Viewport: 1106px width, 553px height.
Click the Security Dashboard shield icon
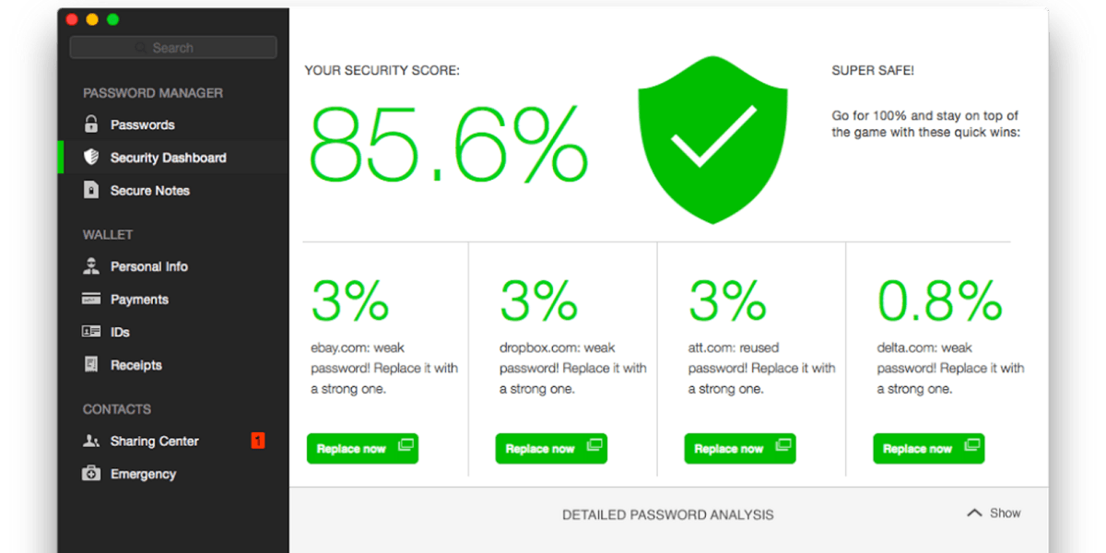[91, 158]
